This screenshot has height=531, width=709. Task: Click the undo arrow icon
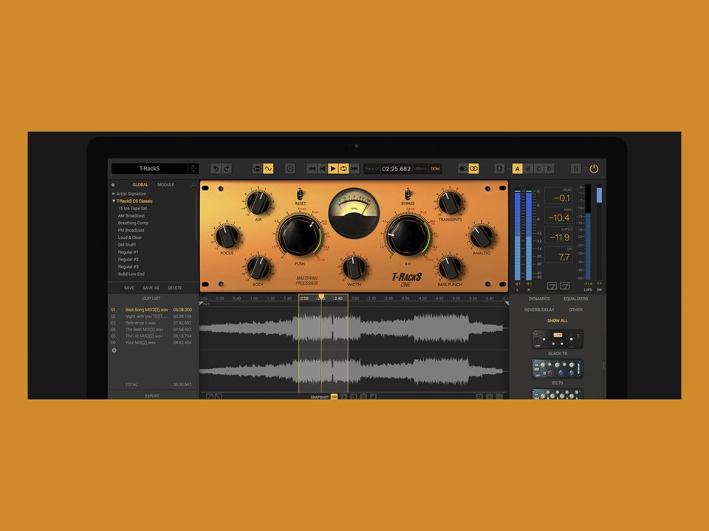216,168
